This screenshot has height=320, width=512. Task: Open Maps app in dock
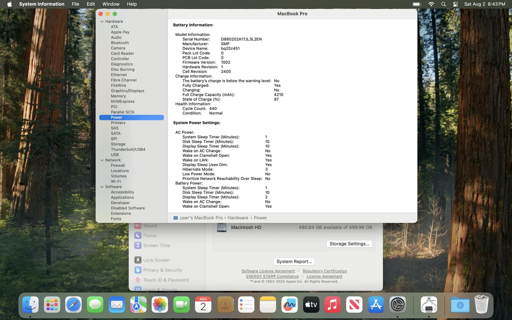[138, 305]
